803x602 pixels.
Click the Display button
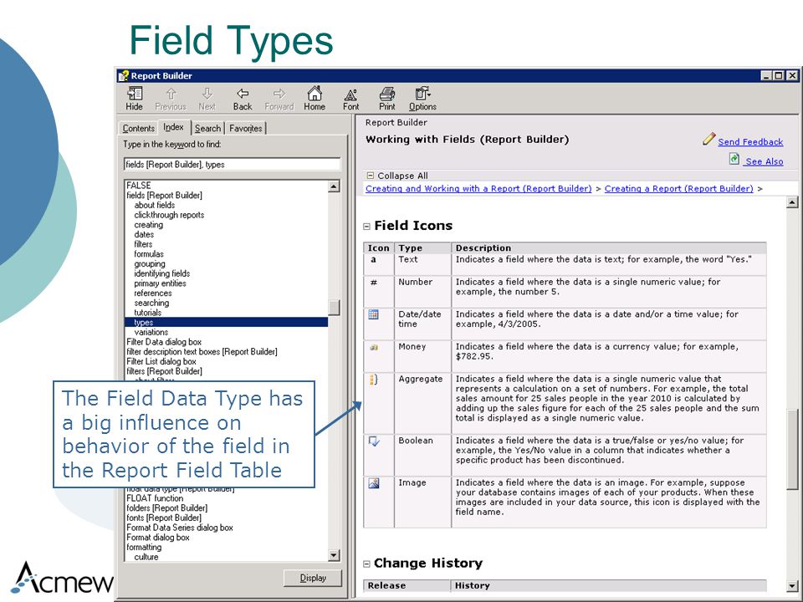(312, 578)
